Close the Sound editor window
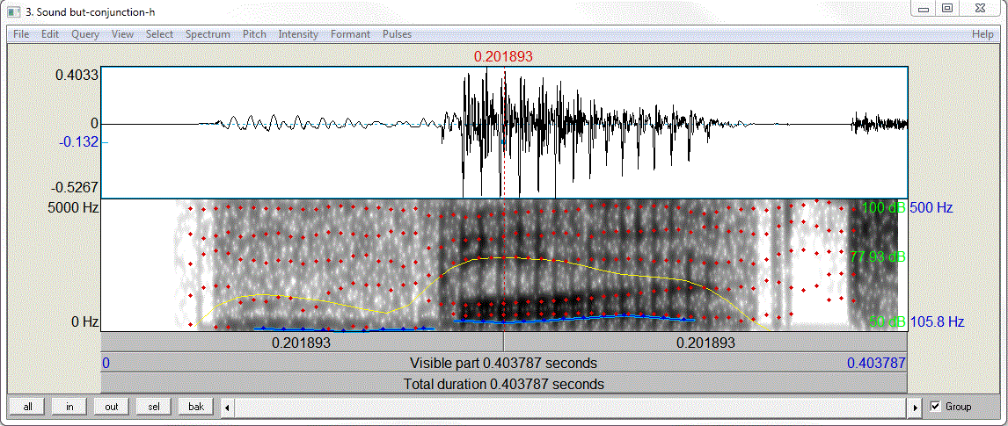Viewport: 1008px width, 426px height. (980, 9)
